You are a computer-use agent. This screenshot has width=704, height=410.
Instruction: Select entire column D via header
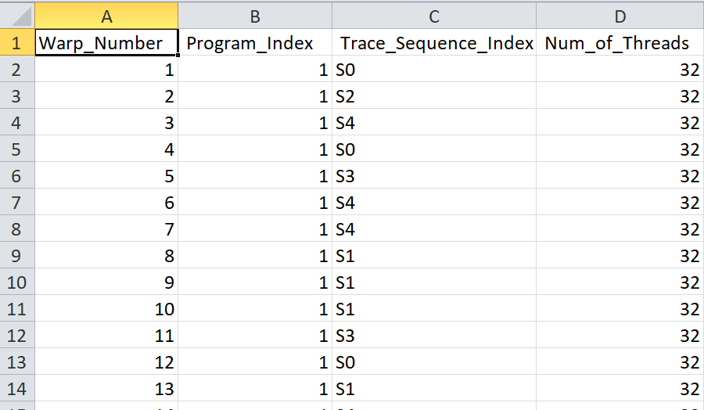(x=620, y=16)
